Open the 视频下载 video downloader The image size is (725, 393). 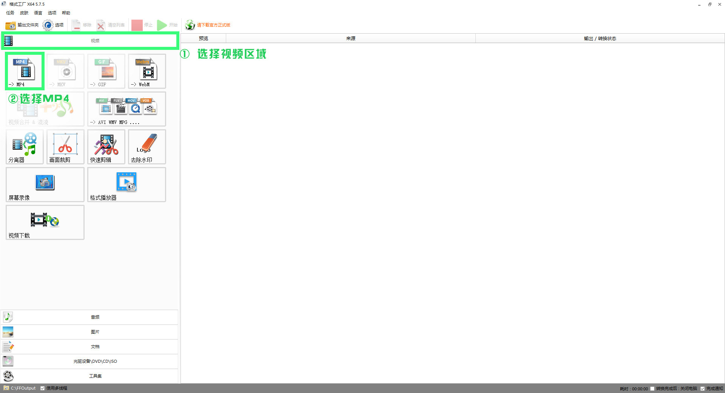tap(45, 222)
